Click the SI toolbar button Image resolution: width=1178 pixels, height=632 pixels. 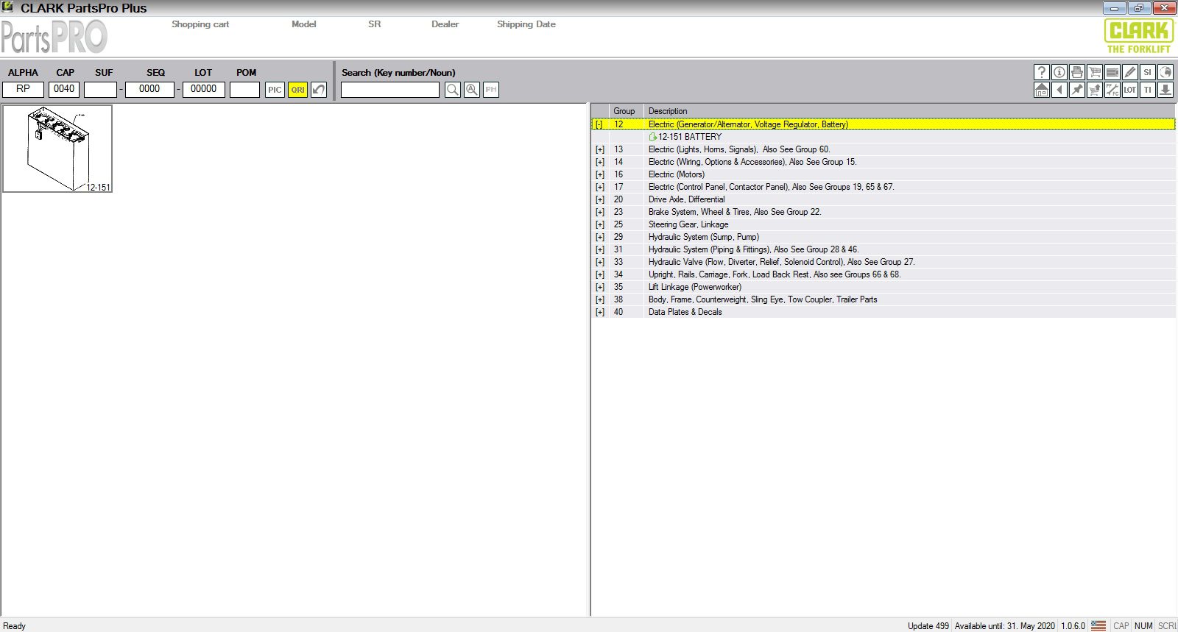tap(1148, 72)
